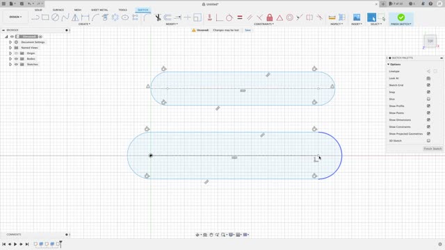Open the data panel grid icon

pos(3,3)
